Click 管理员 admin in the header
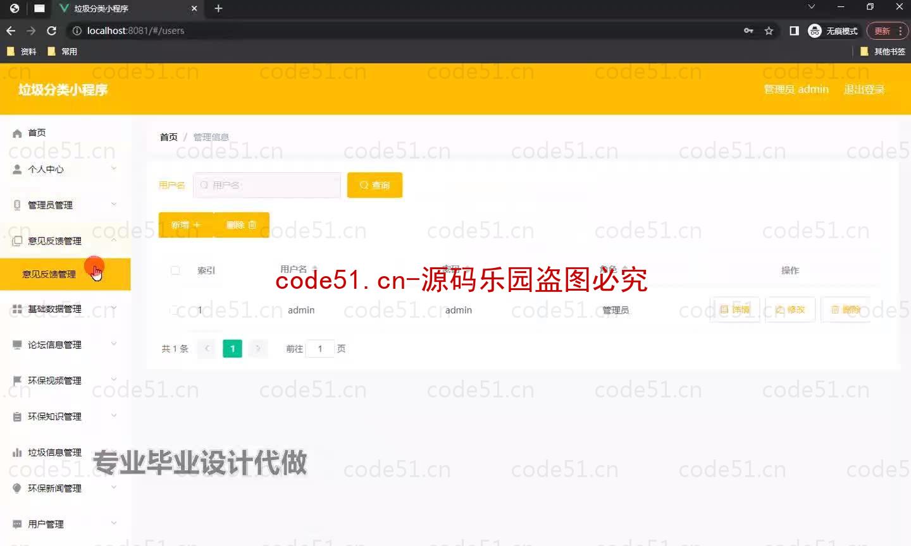Image resolution: width=911 pixels, height=546 pixels. (x=796, y=89)
